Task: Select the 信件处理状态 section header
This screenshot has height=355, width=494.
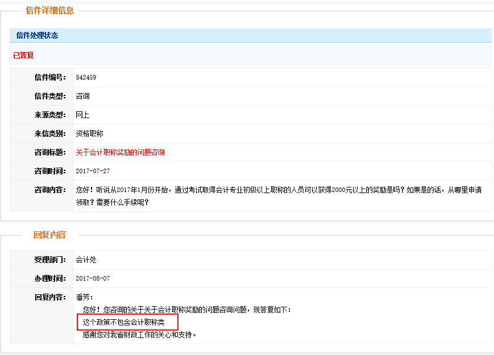Action: coord(37,35)
